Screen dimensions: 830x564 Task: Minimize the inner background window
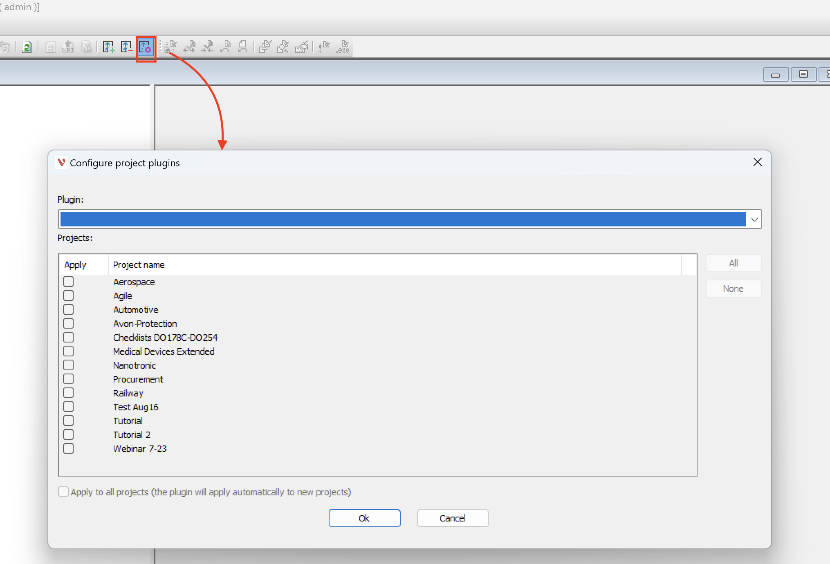coord(776,75)
